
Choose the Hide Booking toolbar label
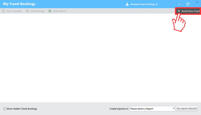(37, 11)
